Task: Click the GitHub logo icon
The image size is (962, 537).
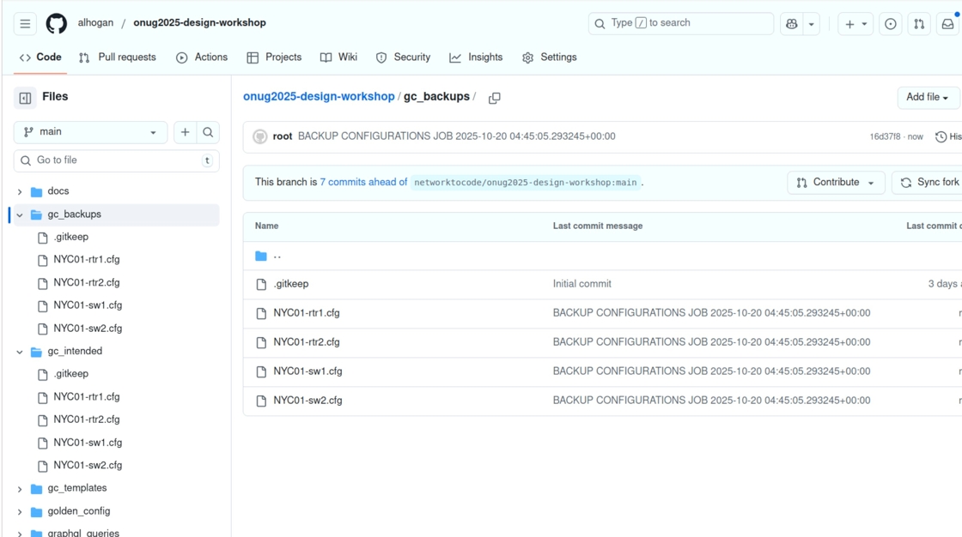Action: pyautogui.click(x=57, y=24)
